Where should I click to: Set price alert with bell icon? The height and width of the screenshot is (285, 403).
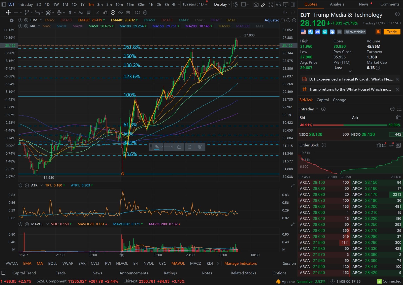pyautogui.click(x=378, y=32)
